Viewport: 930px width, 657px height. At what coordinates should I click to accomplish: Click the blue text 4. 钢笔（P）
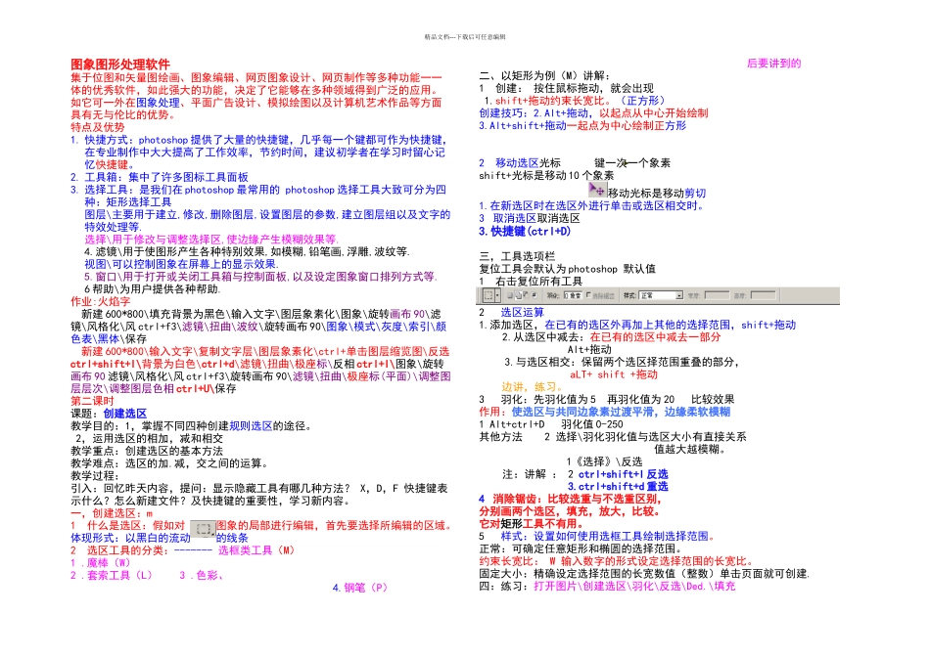point(359,588)
